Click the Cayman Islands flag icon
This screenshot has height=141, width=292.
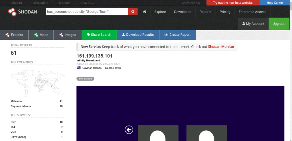point(79,68)
